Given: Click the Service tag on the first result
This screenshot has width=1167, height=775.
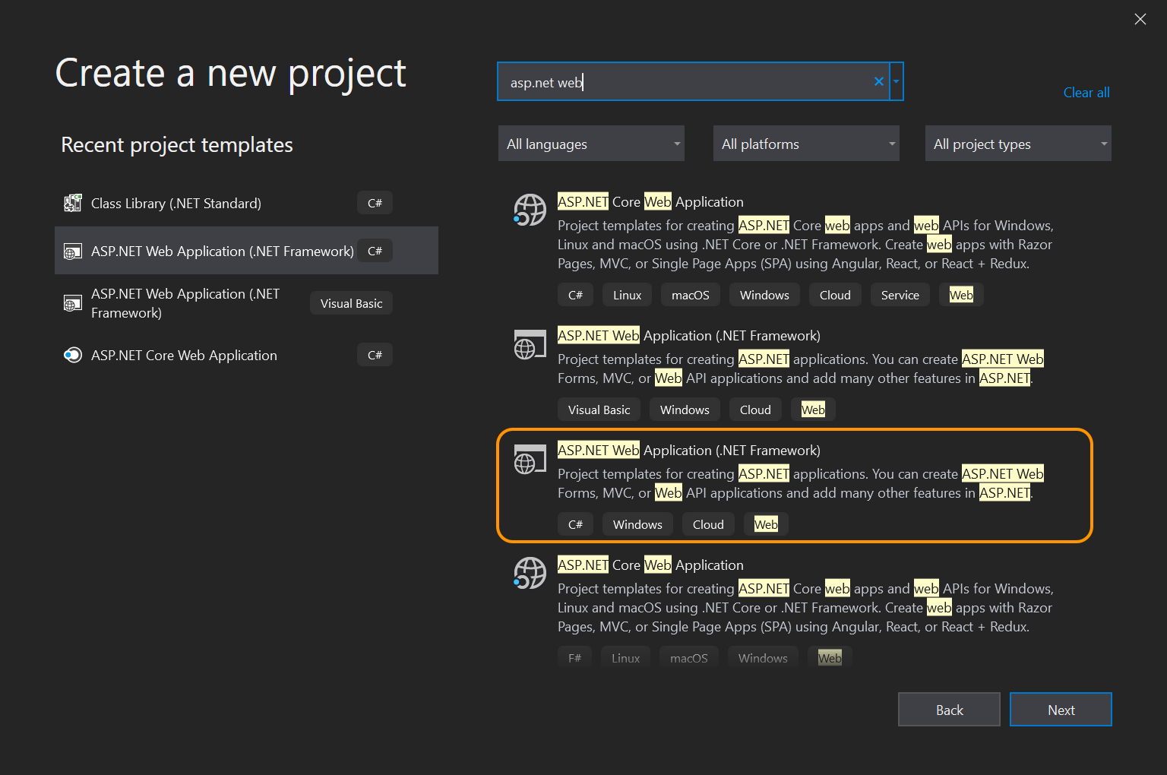Looking at the screenshot, I should (900, 295).
